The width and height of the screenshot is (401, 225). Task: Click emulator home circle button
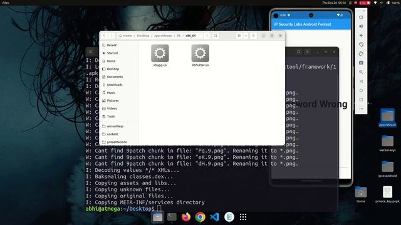pos(361,90)
